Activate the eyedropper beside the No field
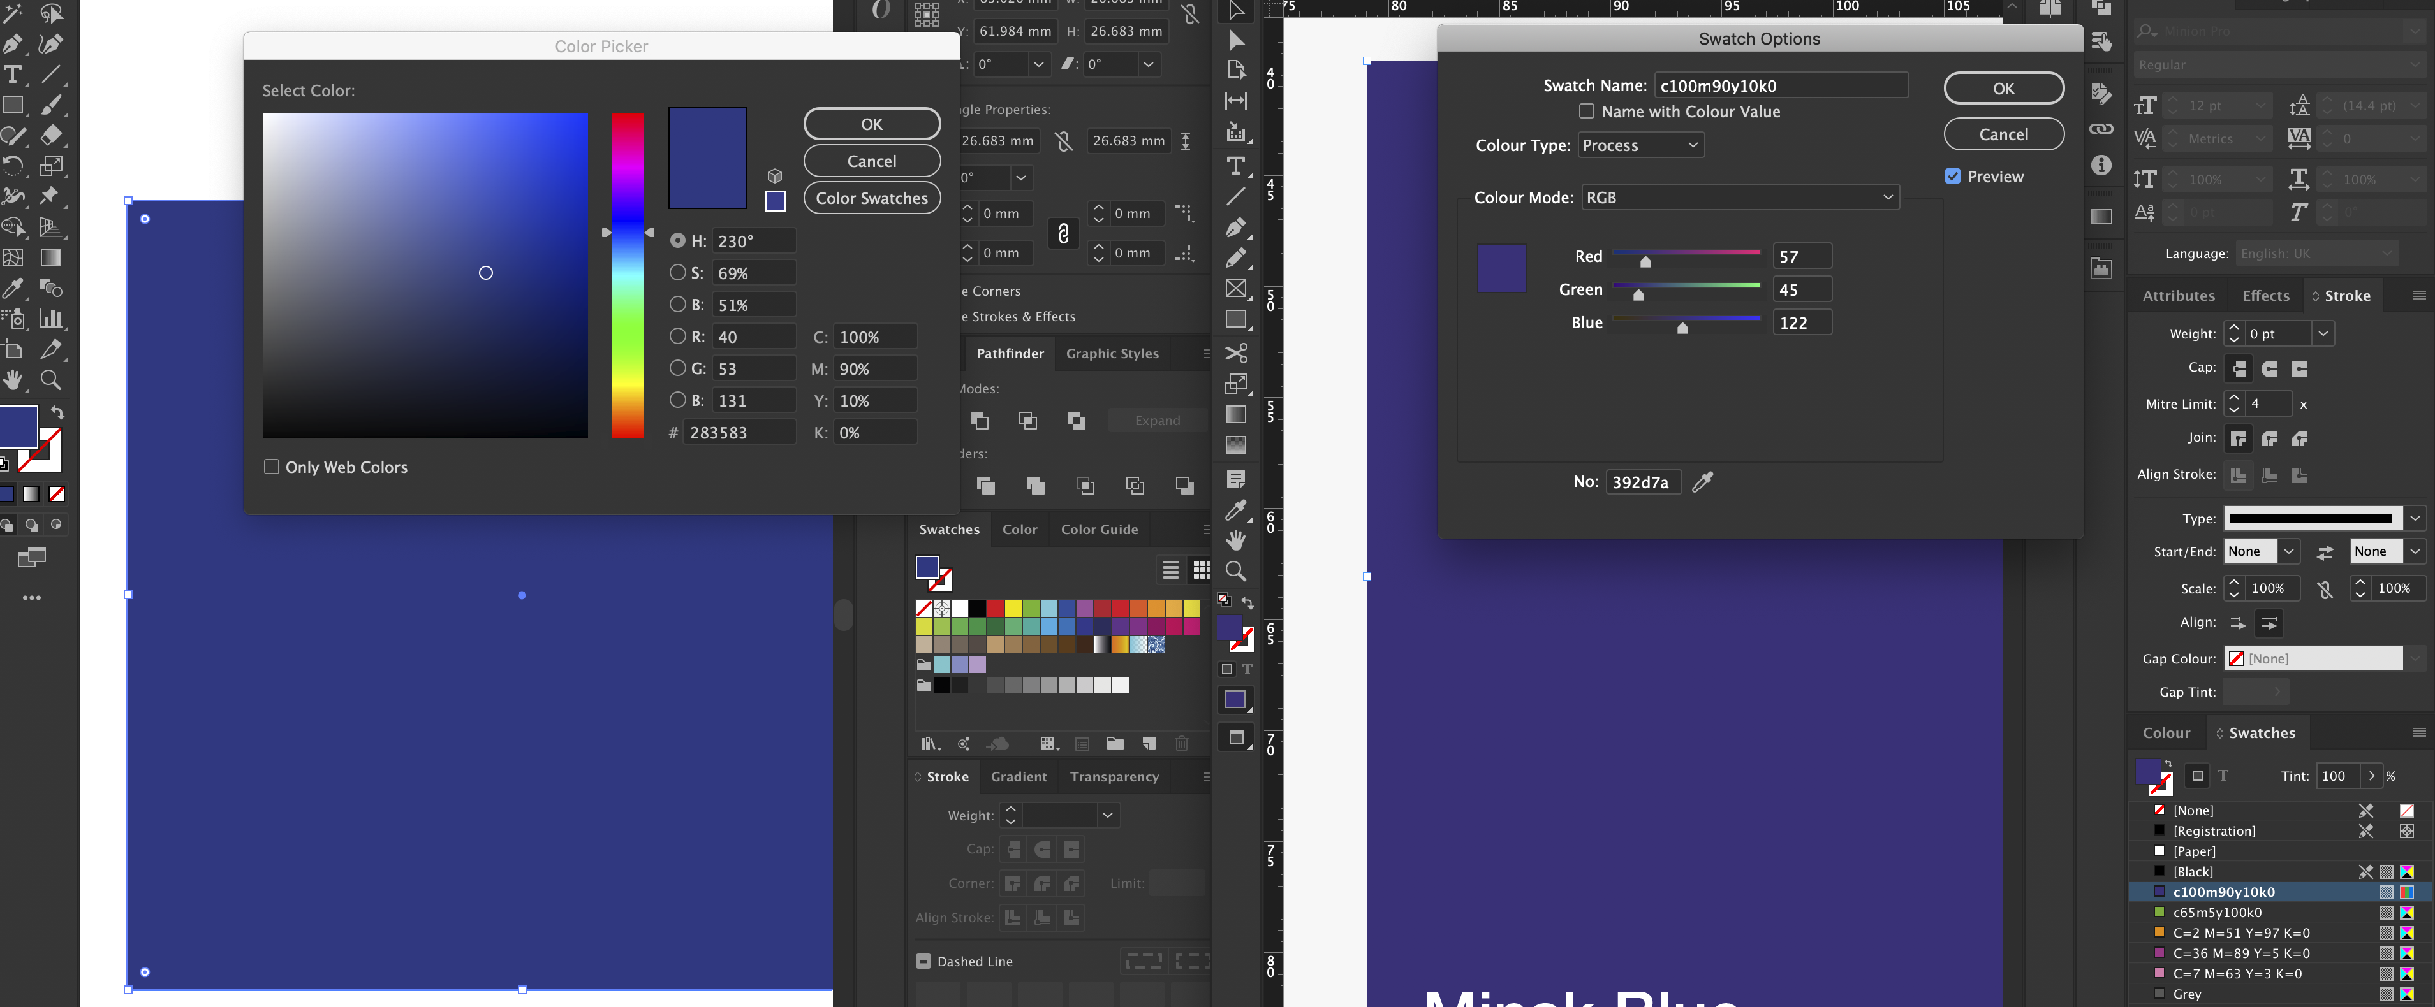Viewport: 2435px width, 1007px height. 1703,482
